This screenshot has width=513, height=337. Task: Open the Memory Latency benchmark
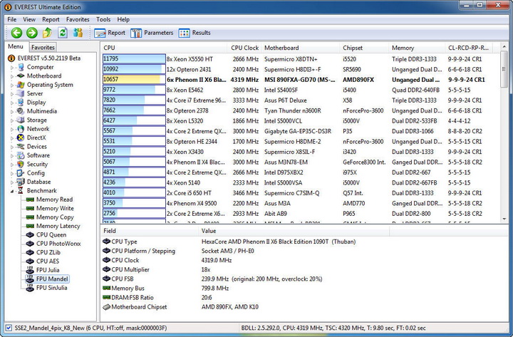click(x=58, y=226)
